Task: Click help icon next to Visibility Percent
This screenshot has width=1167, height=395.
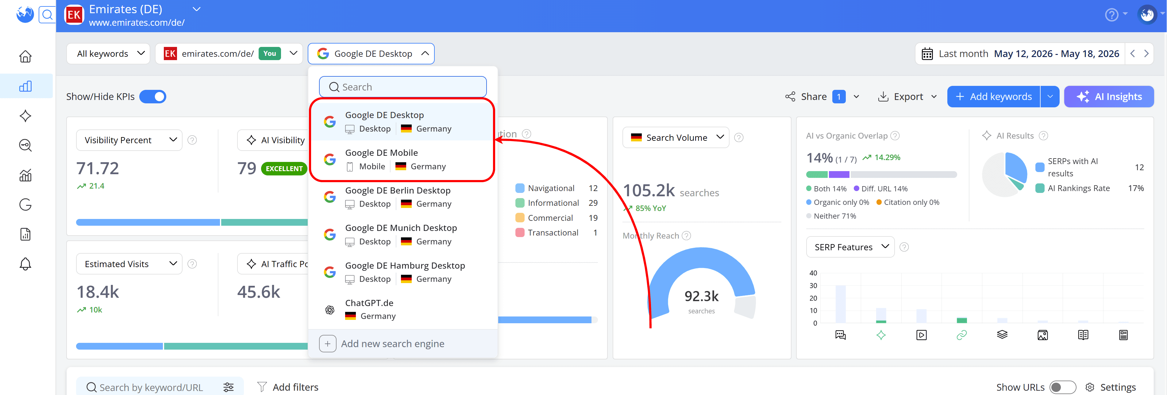Action: (192, 140)
